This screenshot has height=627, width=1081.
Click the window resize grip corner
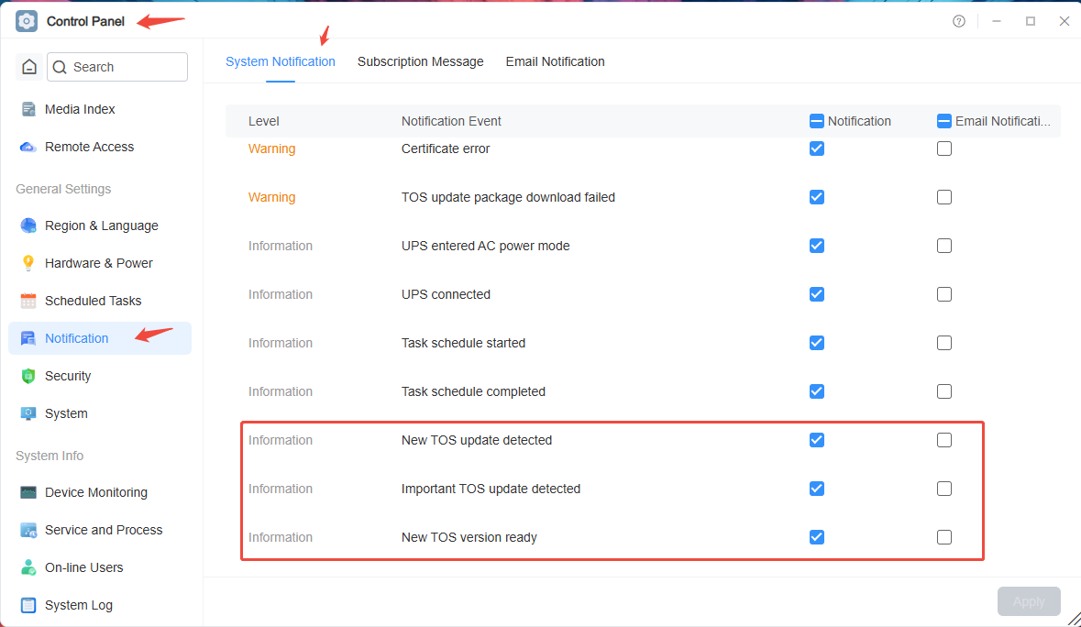tap(1074, 620)
